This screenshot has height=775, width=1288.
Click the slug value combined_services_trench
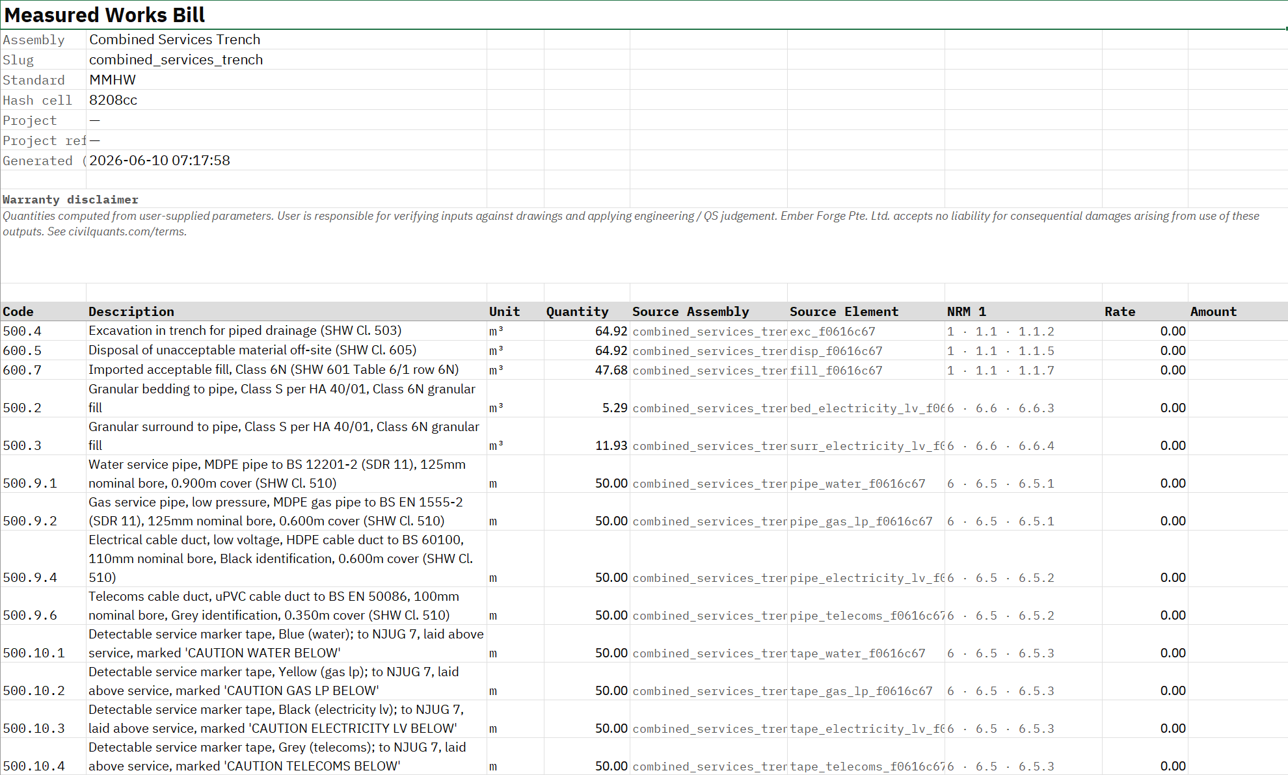click(176, 60)
